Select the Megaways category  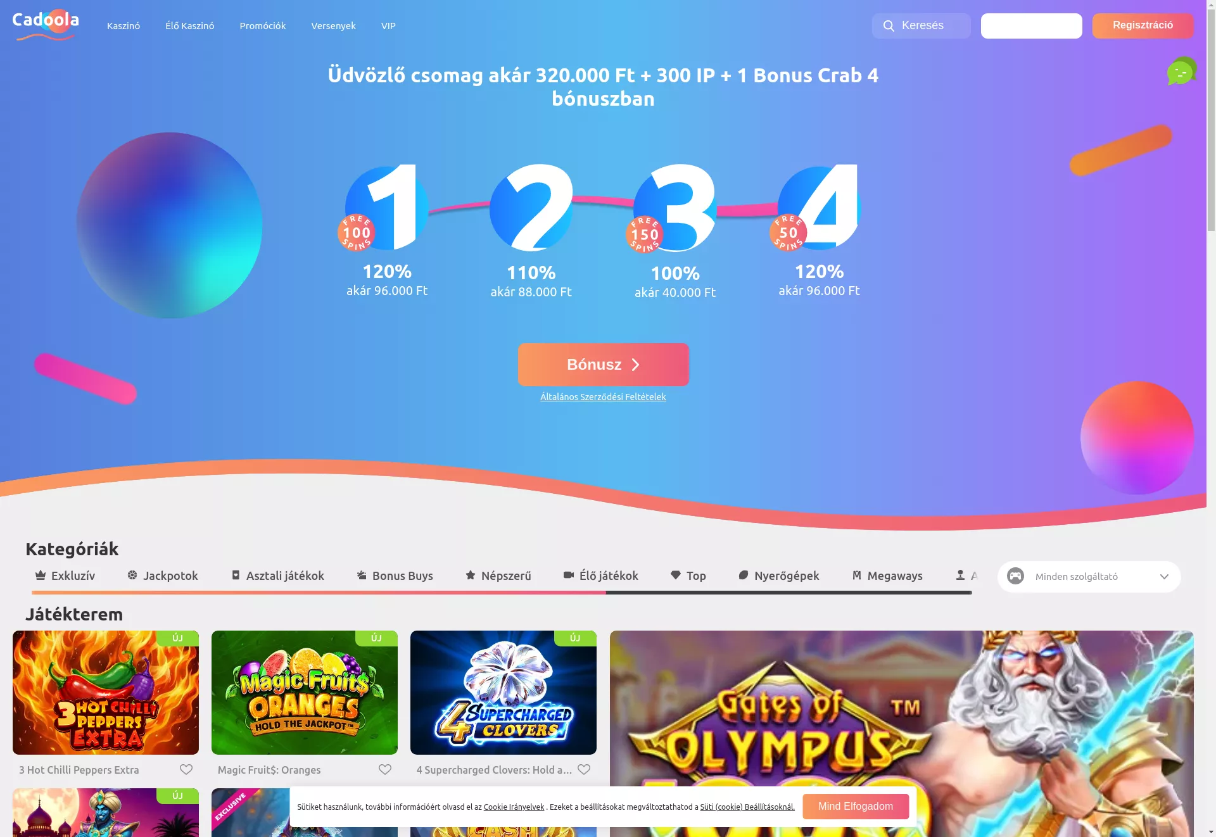point(887,576)
